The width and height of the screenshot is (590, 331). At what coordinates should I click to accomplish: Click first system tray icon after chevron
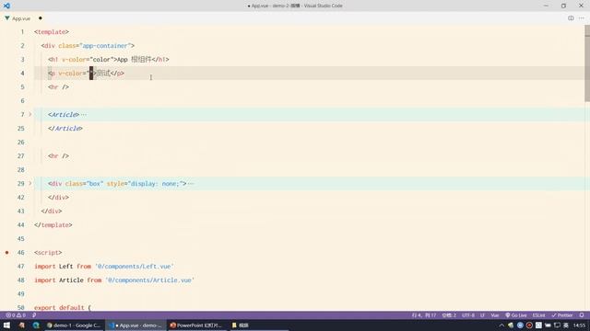[511, 325]
